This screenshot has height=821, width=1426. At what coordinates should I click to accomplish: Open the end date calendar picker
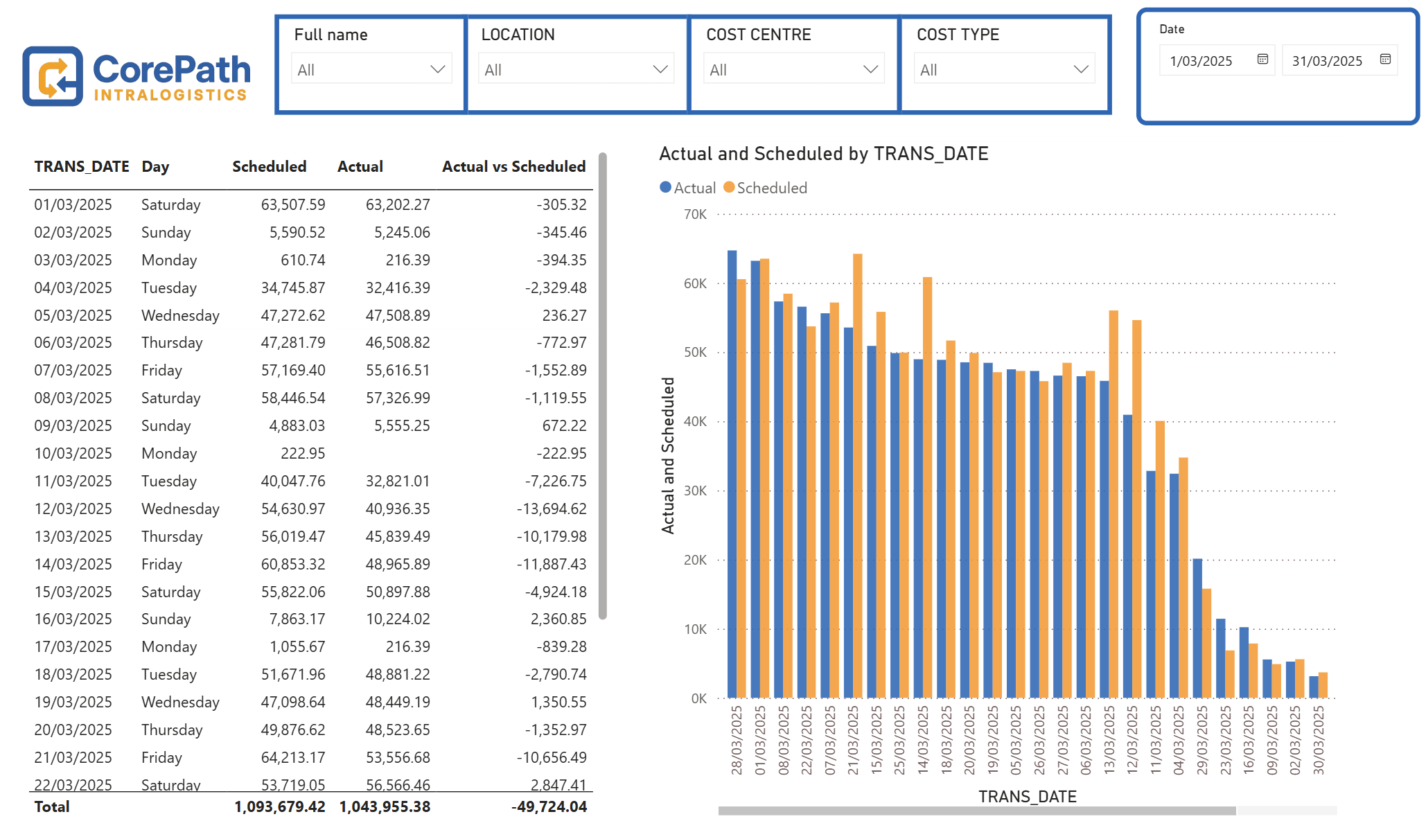(x=1386, y=60)
